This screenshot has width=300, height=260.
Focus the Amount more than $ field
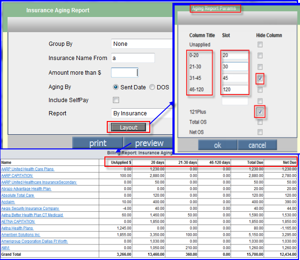click(x=125, y=72)
